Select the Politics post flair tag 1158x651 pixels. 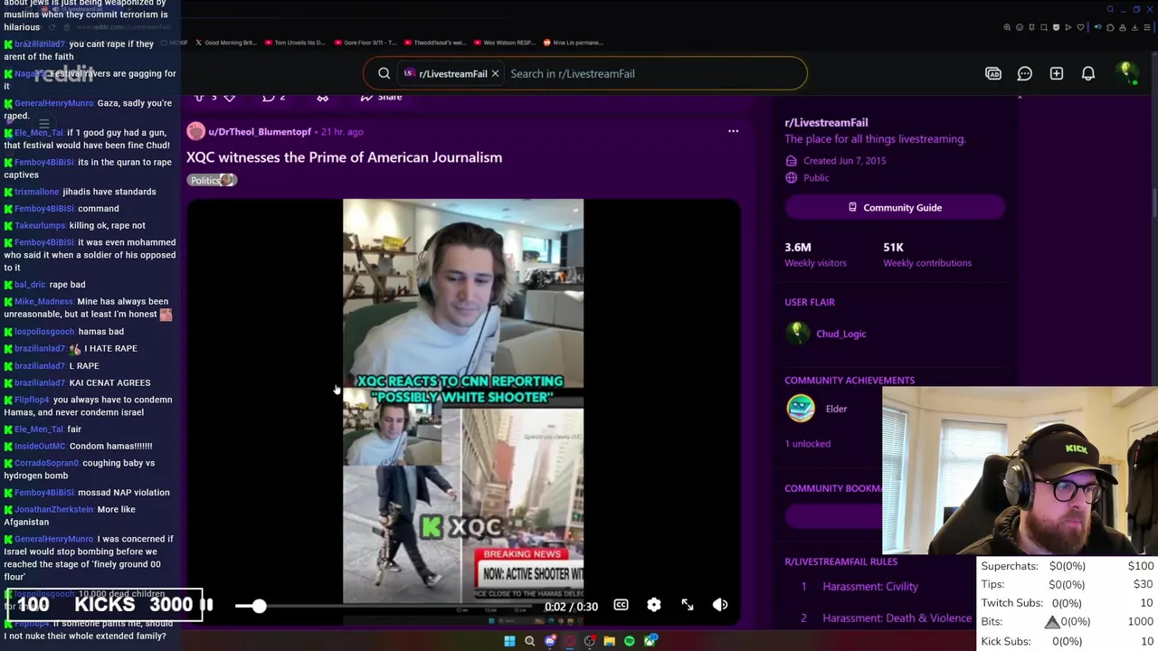[212, 180]
